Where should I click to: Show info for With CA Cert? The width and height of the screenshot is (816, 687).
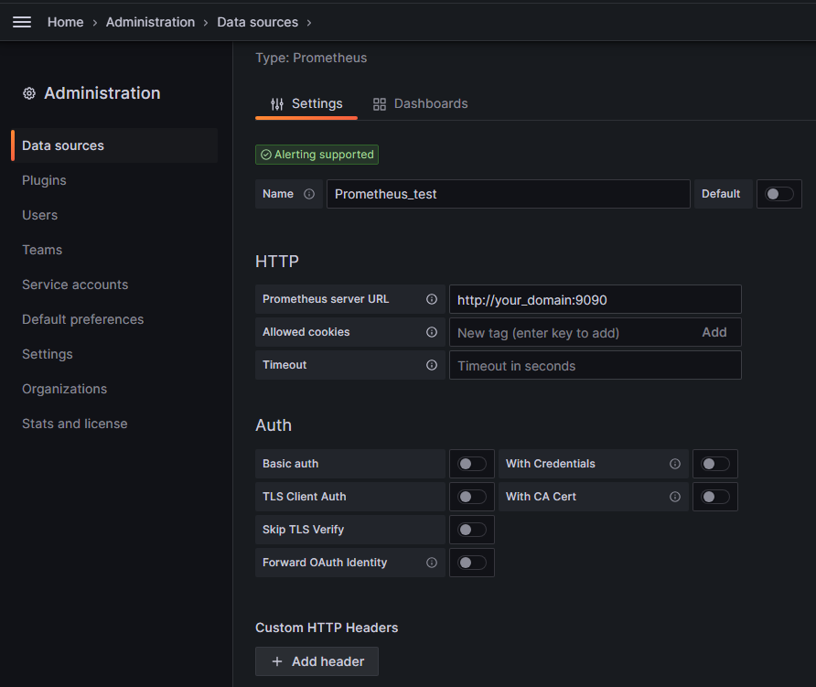(x=675, y=497)
